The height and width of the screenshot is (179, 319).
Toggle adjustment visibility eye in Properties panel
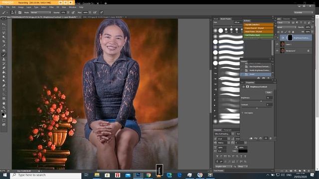[266, 138]
